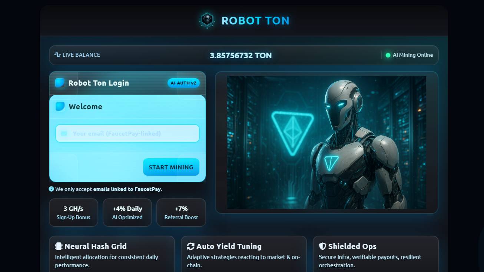Select the +4% Daily AI Optimized card

[127, 212]
